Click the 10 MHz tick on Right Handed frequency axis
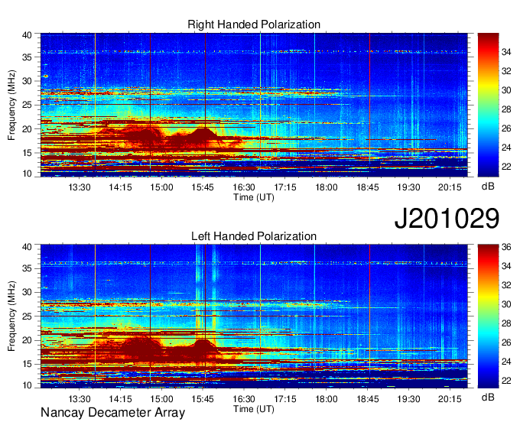The height and width of the screenshot is (422, 520). 27,174
